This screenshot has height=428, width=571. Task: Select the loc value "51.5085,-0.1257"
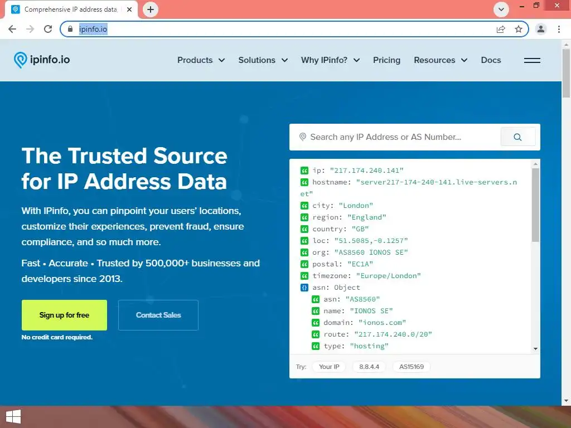point(371,241)
